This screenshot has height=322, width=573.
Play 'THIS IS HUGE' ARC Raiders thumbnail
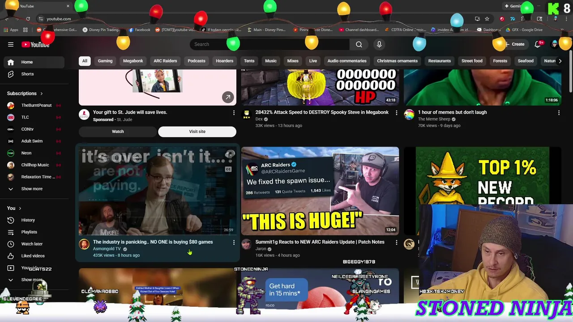320,191
